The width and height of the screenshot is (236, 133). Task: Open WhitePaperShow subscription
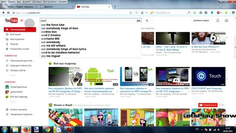[18, 87]
